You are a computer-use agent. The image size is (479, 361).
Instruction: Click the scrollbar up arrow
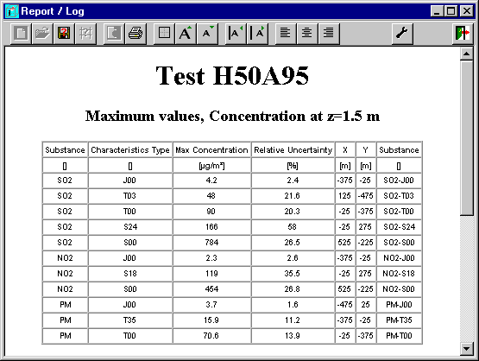click(x=466, y=54)
